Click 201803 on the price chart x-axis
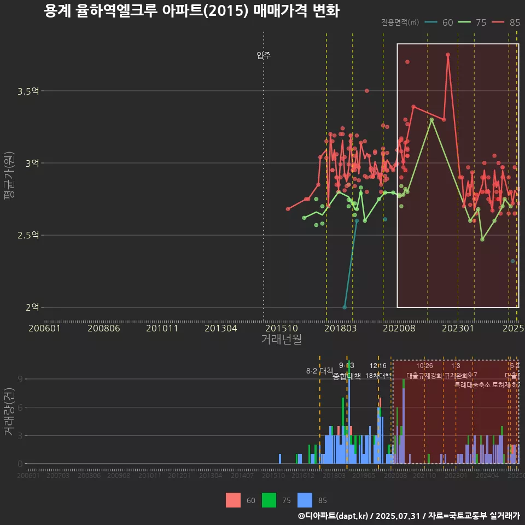This screenshot has width=525, height=525. point(341,328)
